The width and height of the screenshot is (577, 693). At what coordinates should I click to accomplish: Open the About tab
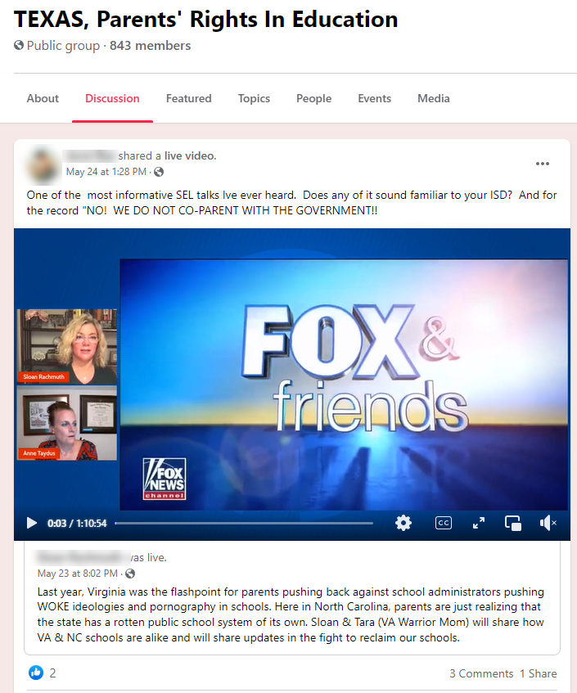pos(43,98)
